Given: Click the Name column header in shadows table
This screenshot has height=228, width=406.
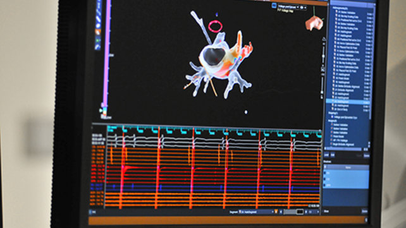Looking at the screenshot, I should coord(348,167).
